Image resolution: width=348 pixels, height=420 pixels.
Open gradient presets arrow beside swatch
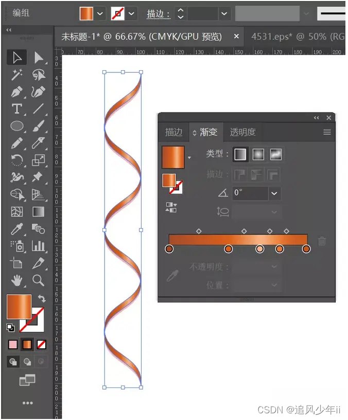[189, 157]
